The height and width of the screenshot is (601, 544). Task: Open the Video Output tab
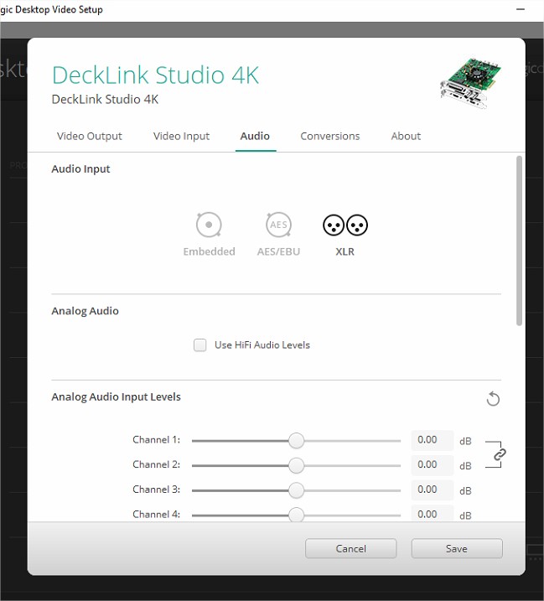point(90,136)
